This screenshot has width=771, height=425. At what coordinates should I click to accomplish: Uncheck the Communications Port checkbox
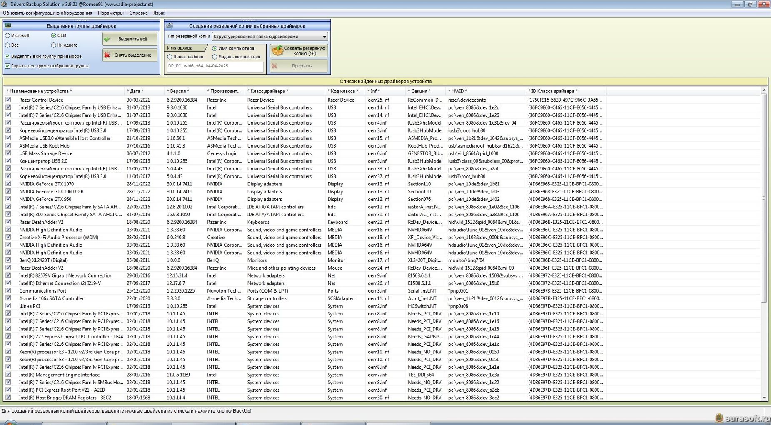[8, 291]
